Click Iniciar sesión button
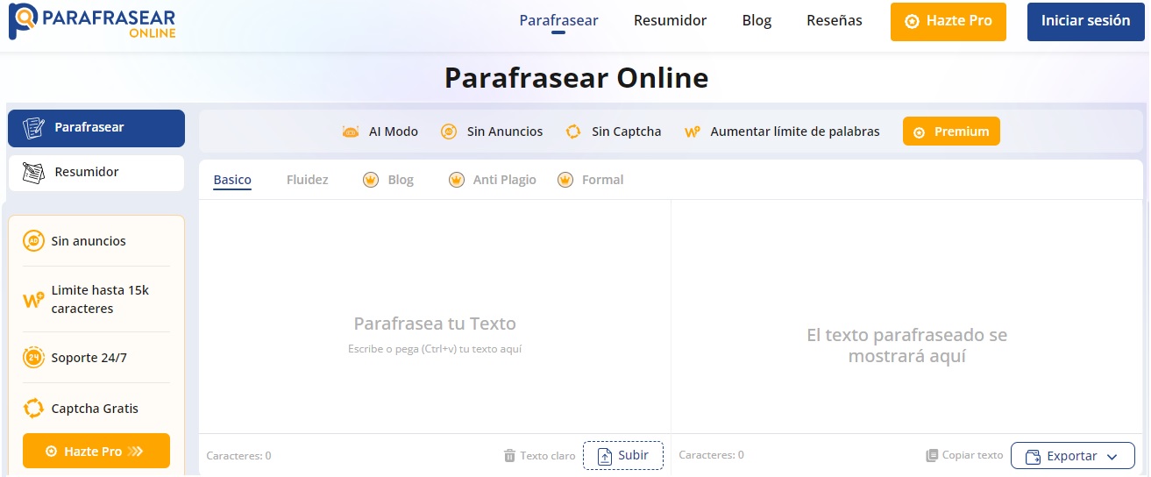Image resolution: width=1151 pixels, height=477 pixels. point(1085,21)
